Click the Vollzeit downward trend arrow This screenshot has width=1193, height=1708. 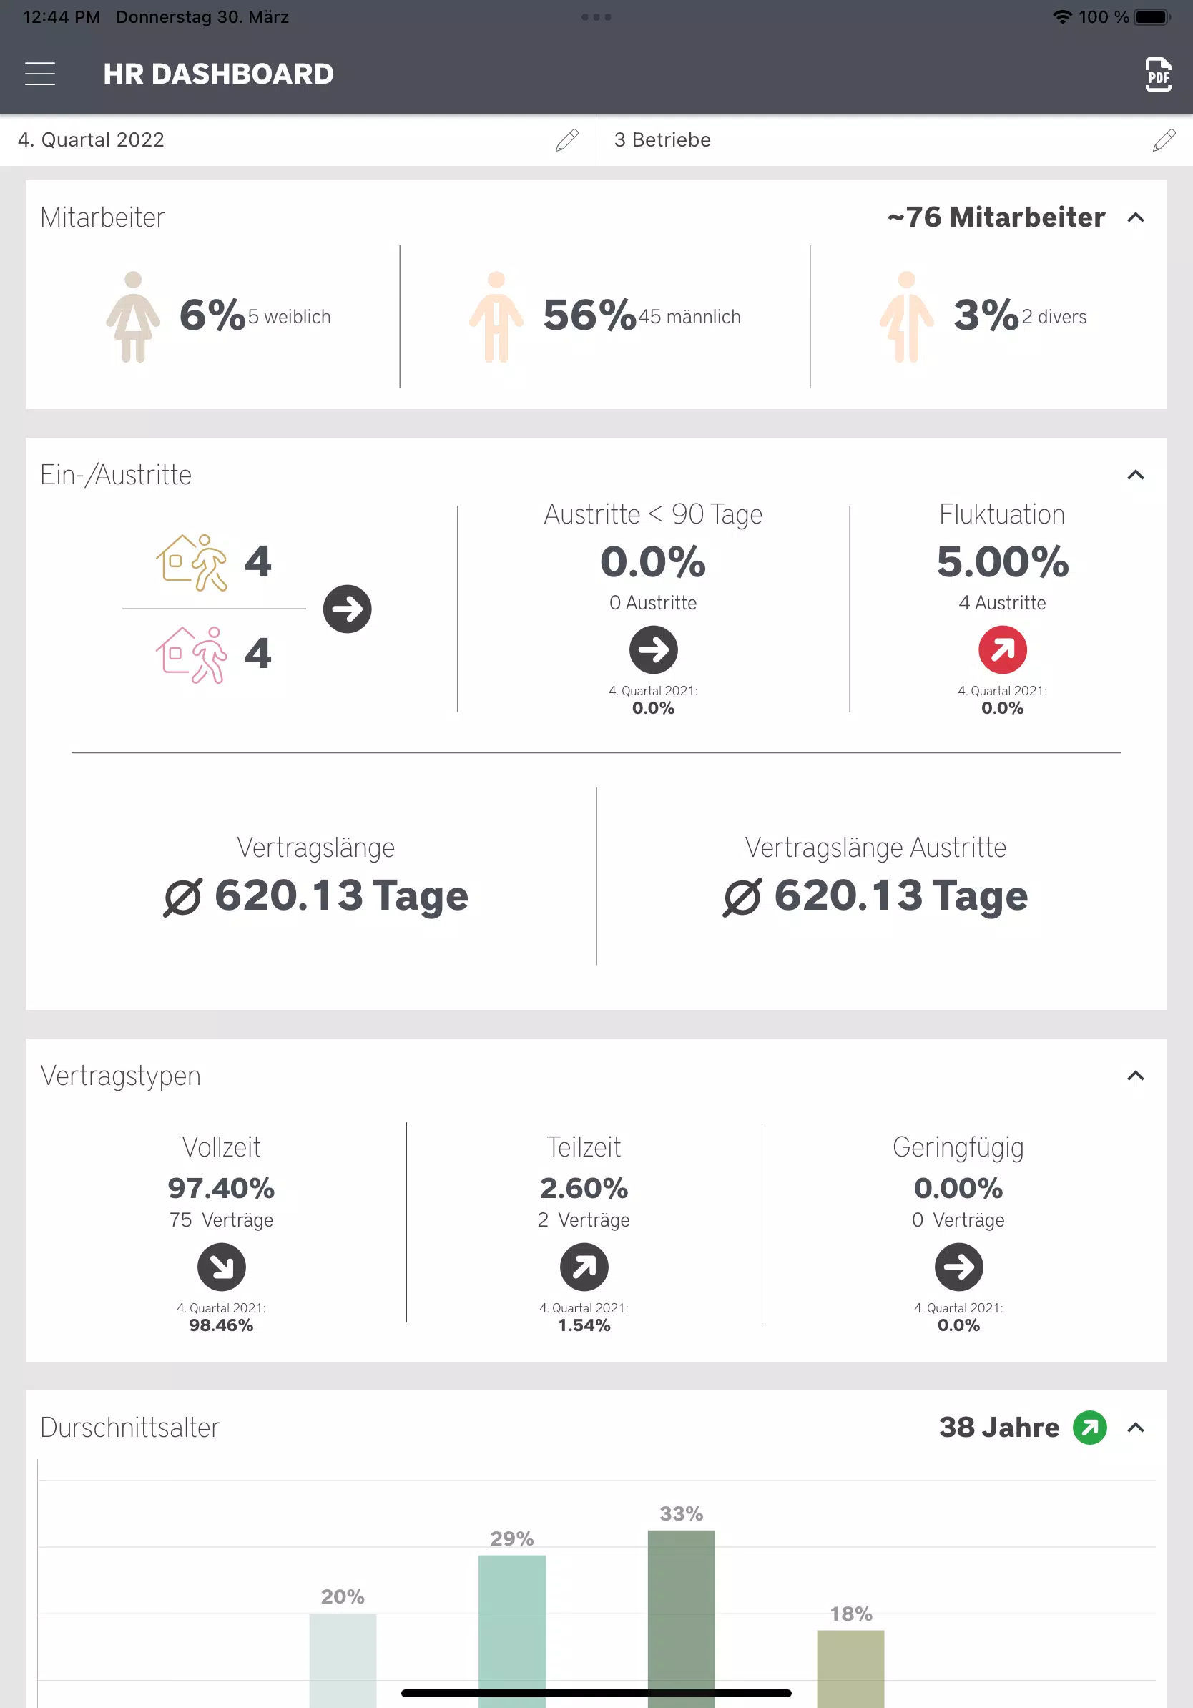pos(221,1267)
